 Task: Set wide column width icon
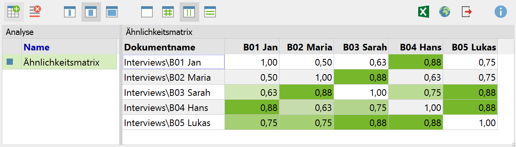tap(112, 12)
